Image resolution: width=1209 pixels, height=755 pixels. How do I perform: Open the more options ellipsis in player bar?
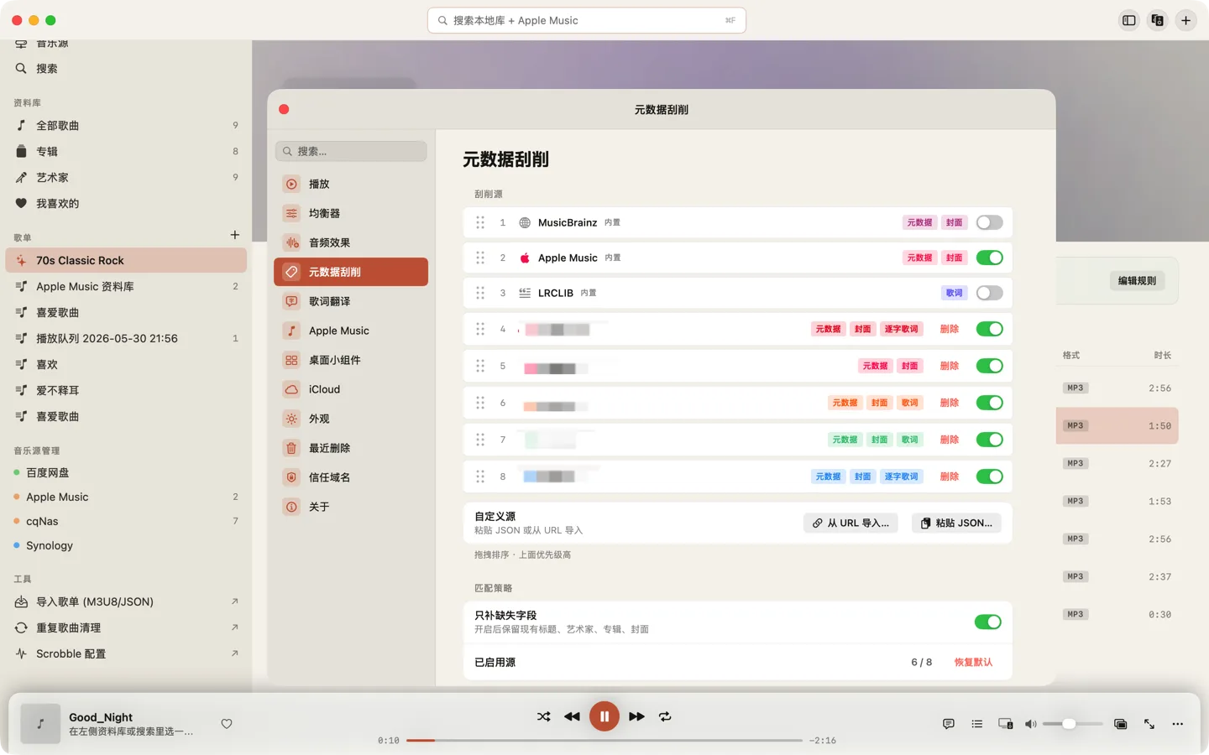click(x=1178, y=724)
